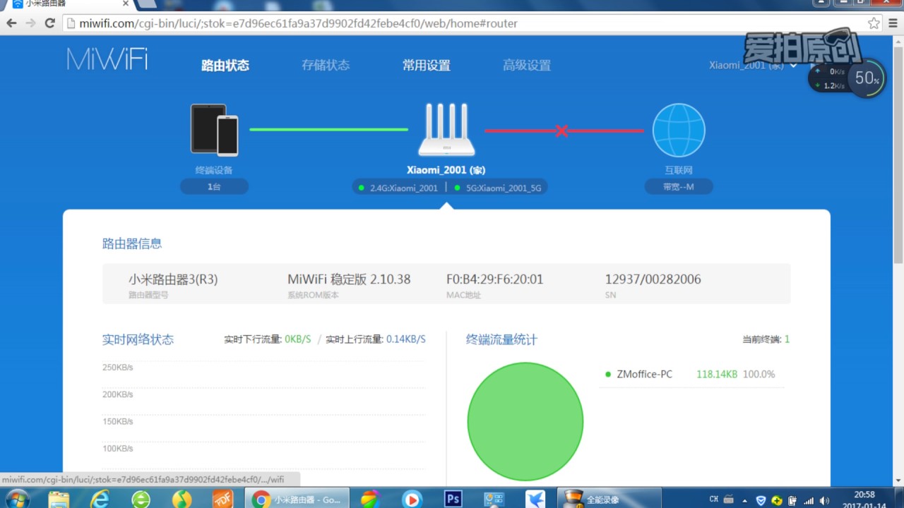Click the volume speaker tray icon
Image resolution: width=904 pixels, height=508 pixels.
(x=825, y=500)
